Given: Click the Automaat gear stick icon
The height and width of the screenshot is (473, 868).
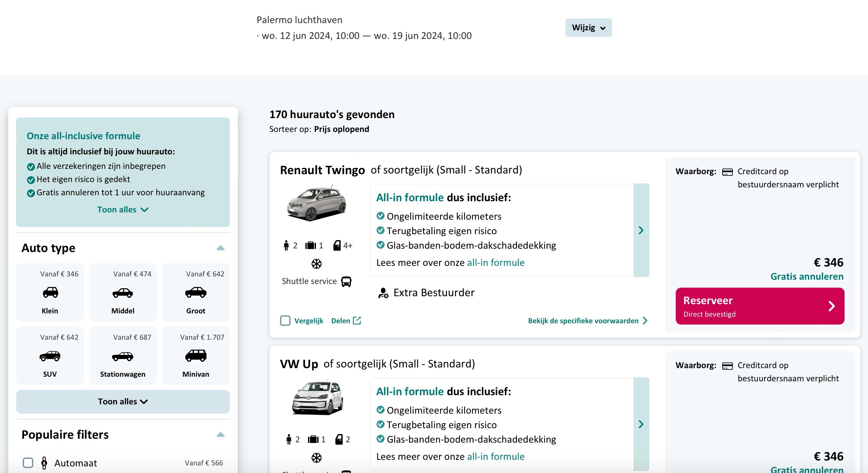Looking at the screenshot, I should click(x=44, y=463).
